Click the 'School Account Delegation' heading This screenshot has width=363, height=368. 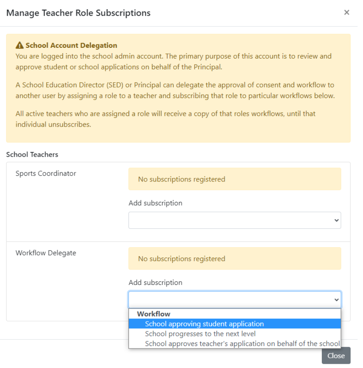pos(71,45)
